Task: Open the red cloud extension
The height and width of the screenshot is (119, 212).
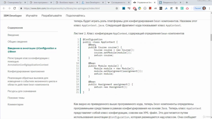Action: tap(187, 8)
